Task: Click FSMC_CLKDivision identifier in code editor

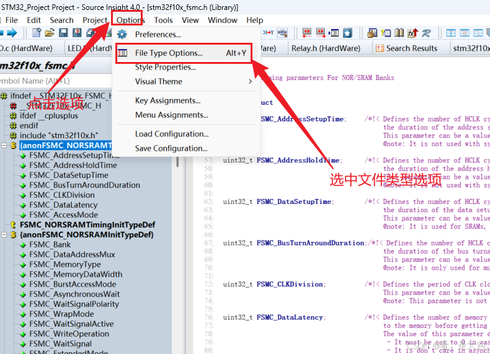Action: click(290, 285)
